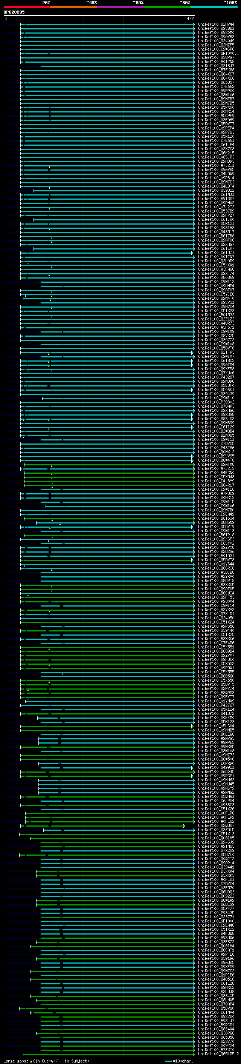Open the UniRef100_B7FK88 hit label
The image size is (241, 1064).
click(216, 70)
